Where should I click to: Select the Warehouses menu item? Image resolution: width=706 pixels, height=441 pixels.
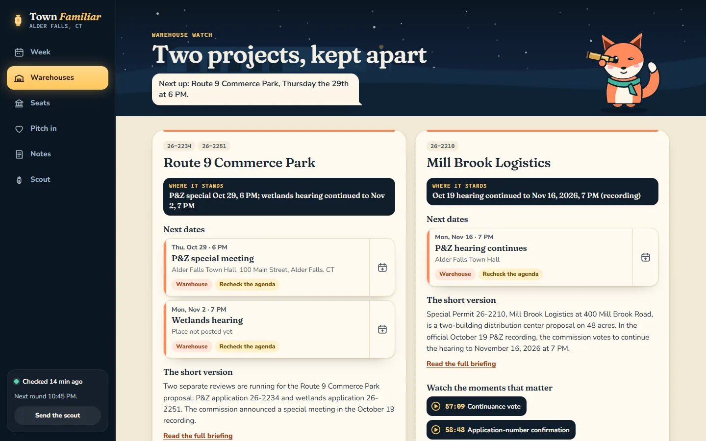[x=57, y=78]
